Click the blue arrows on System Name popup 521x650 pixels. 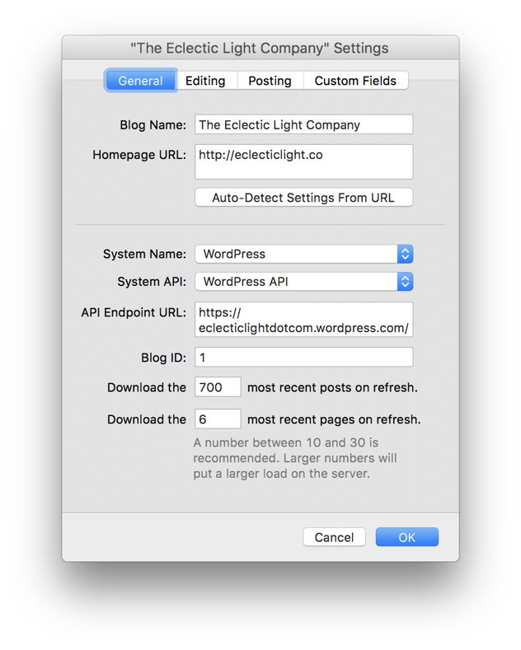[x=405, y=254]
